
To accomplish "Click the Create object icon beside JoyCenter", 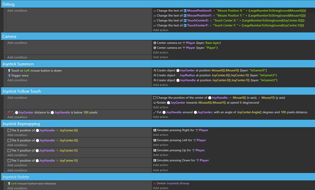I will (155, 70).
